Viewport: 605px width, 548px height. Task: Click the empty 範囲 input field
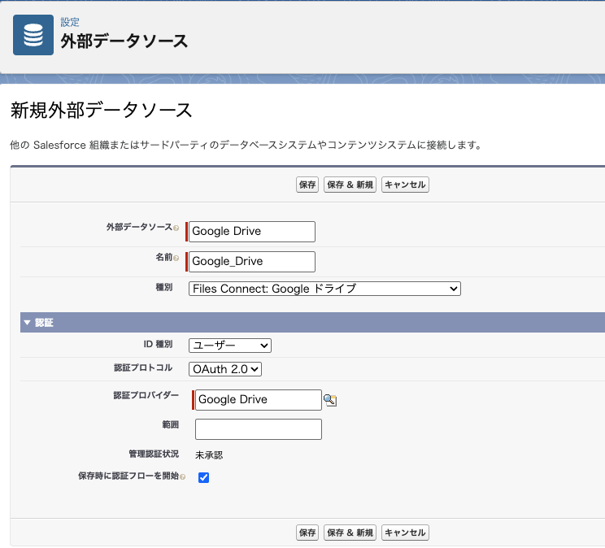pyautogui.click(x=259, y=429)
